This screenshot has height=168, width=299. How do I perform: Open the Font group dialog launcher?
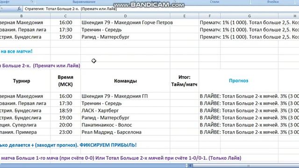pyautogui.click(x=32, y=1)
